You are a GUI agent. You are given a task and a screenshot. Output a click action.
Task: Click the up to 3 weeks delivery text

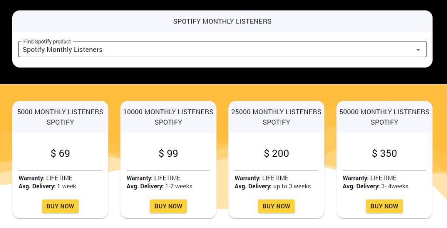pyautogui.click(x=292, y=187)
